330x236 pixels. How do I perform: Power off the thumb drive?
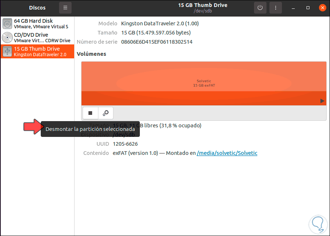(x=260, y=8)
